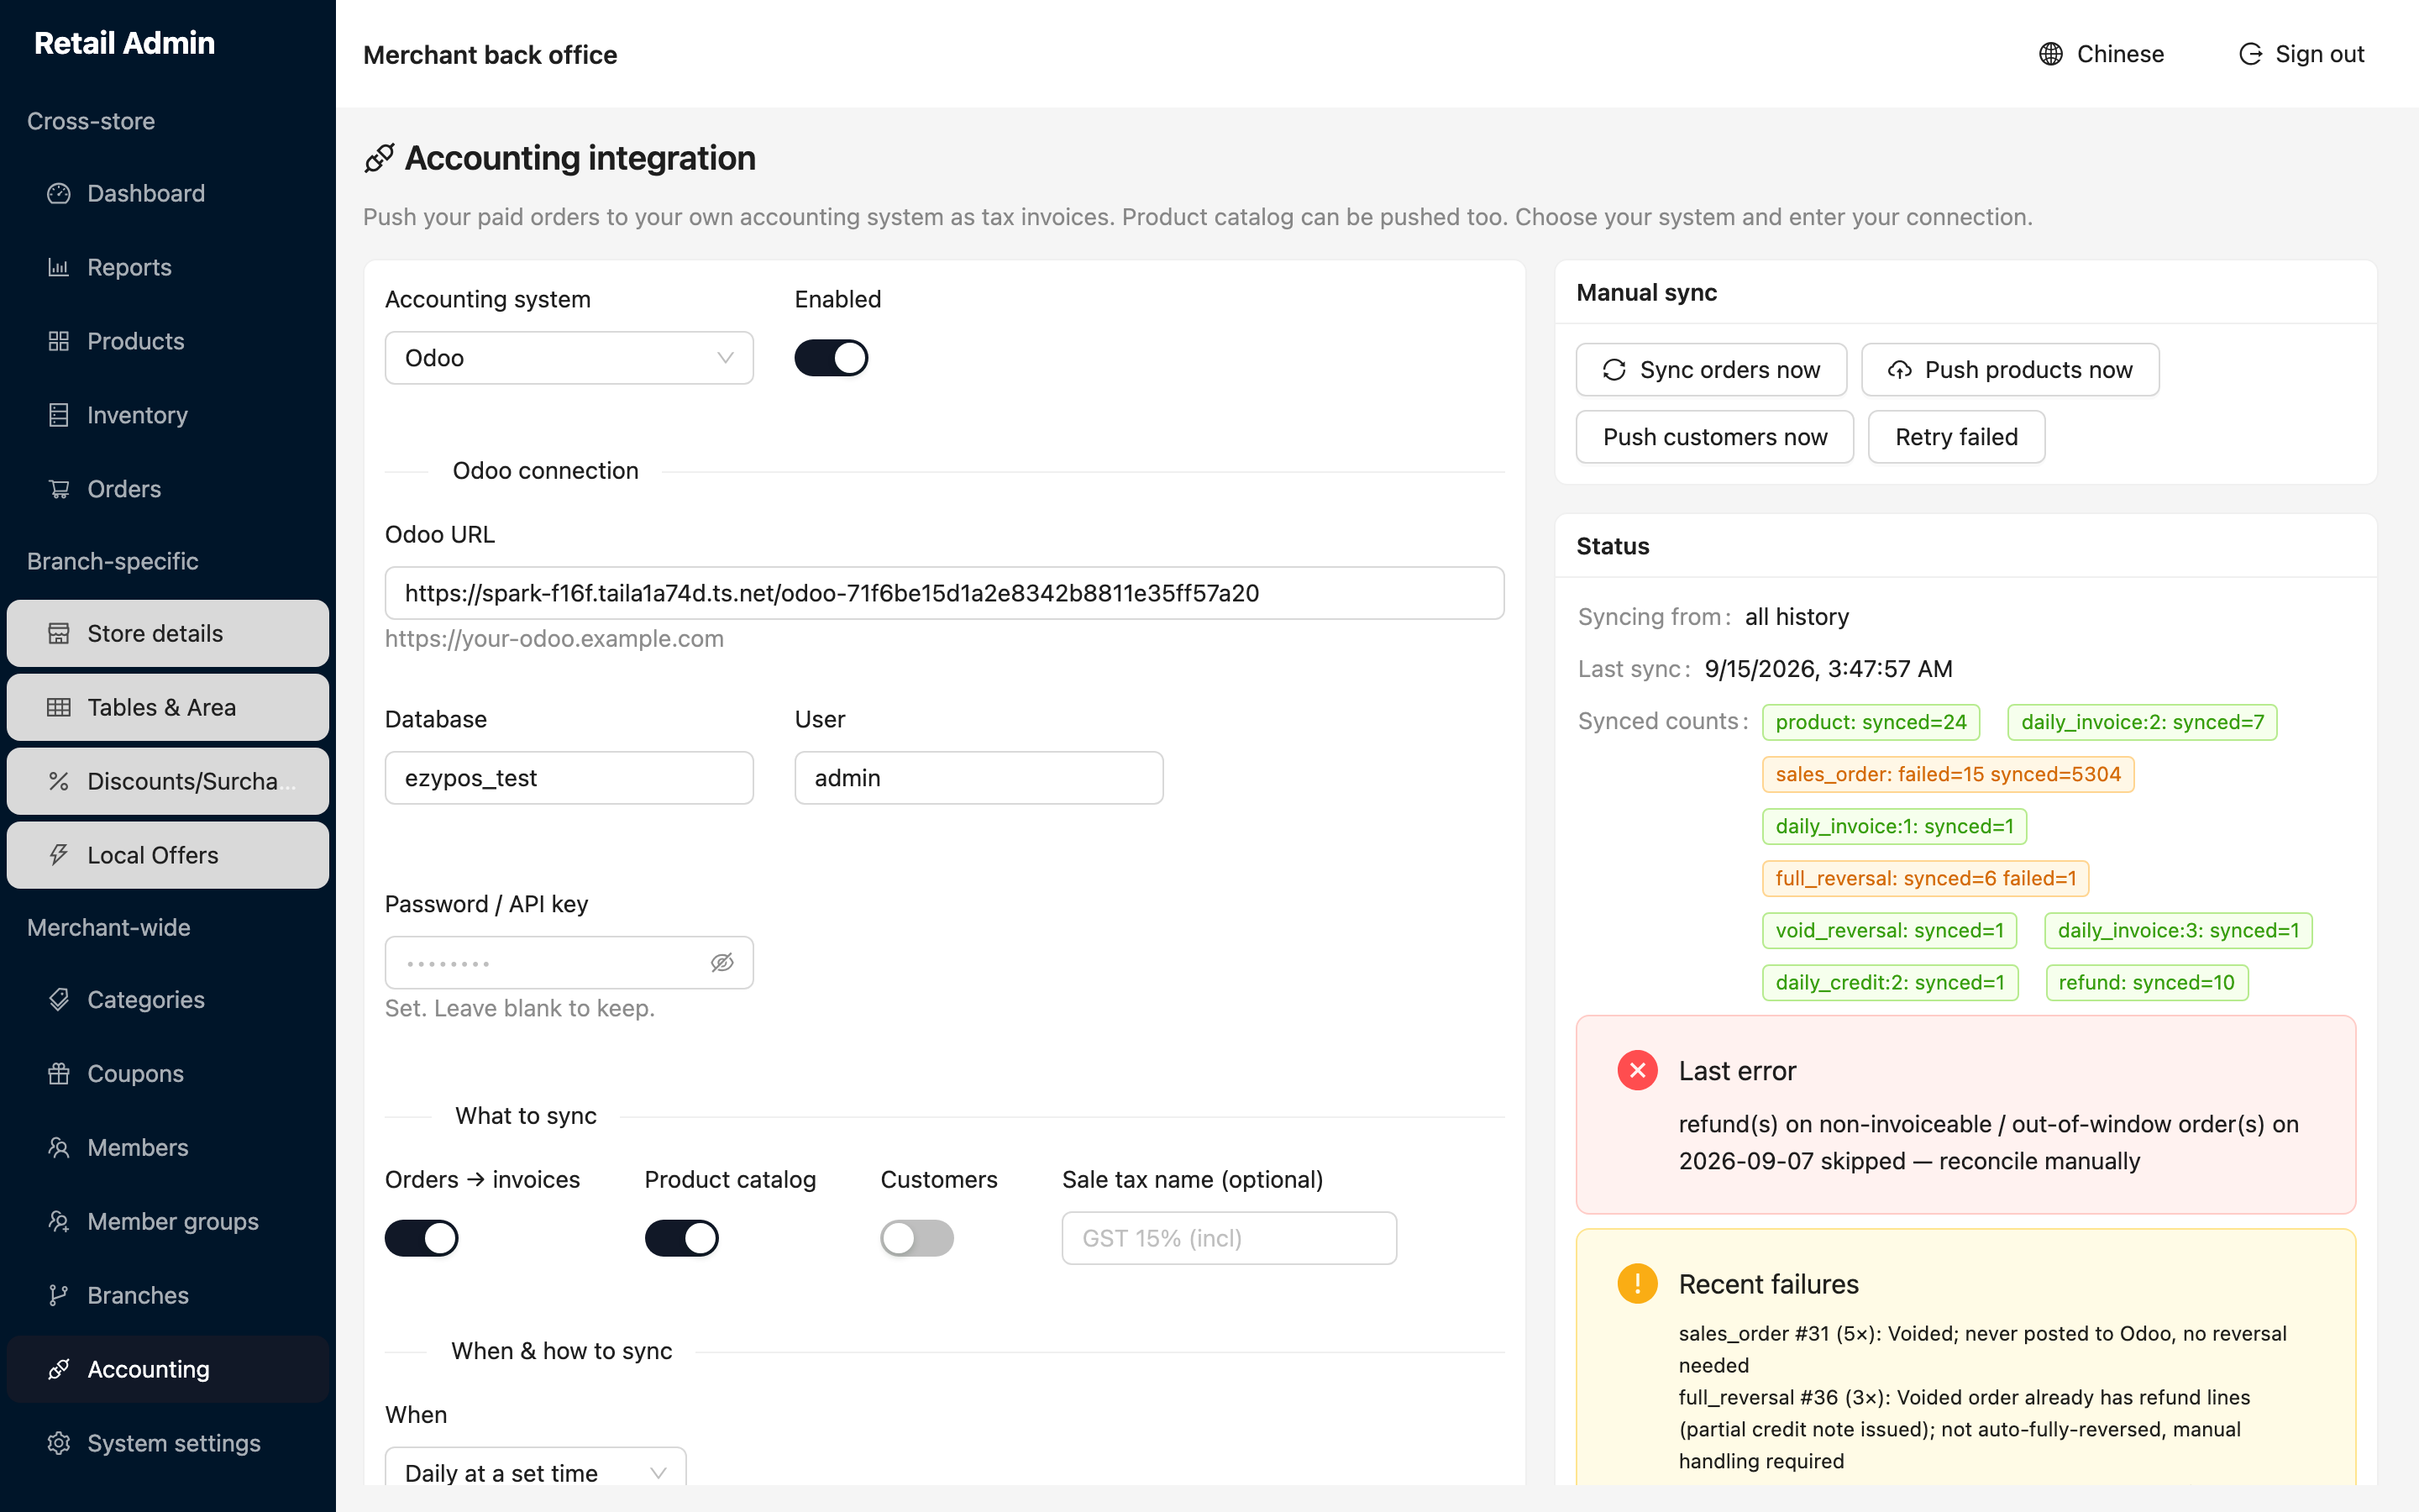Click Push customers now button
Viewport: 2419px width, 1512px height.
tap(1714, 437)
